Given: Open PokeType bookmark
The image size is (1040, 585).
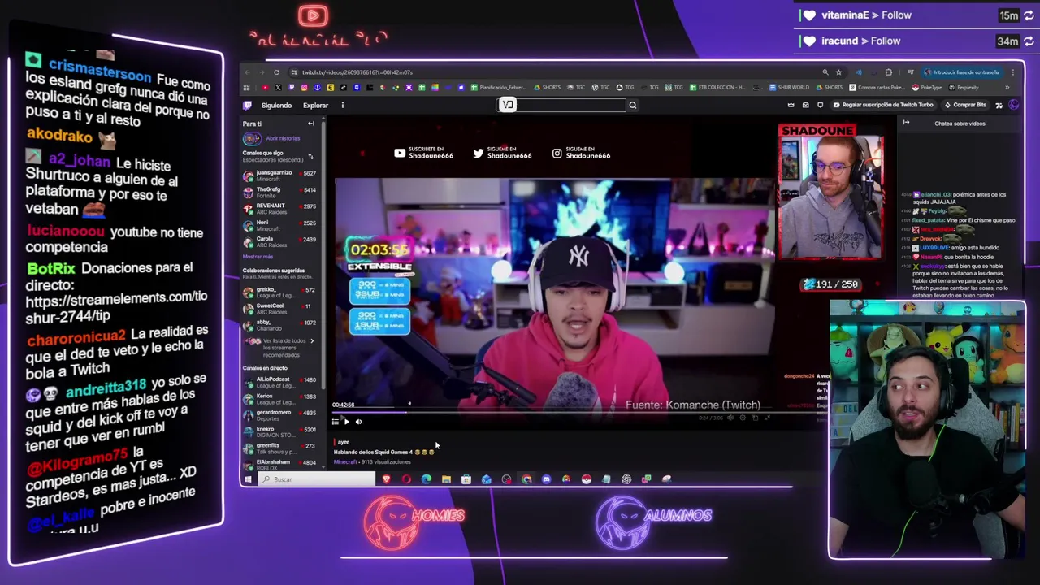Looking at the screenshot, I should click(927, 88).
